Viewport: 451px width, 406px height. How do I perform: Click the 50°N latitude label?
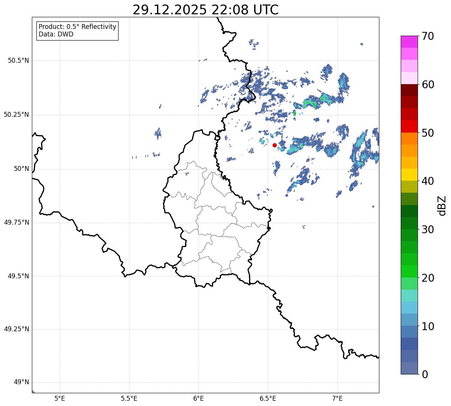[x=21, y=169]
